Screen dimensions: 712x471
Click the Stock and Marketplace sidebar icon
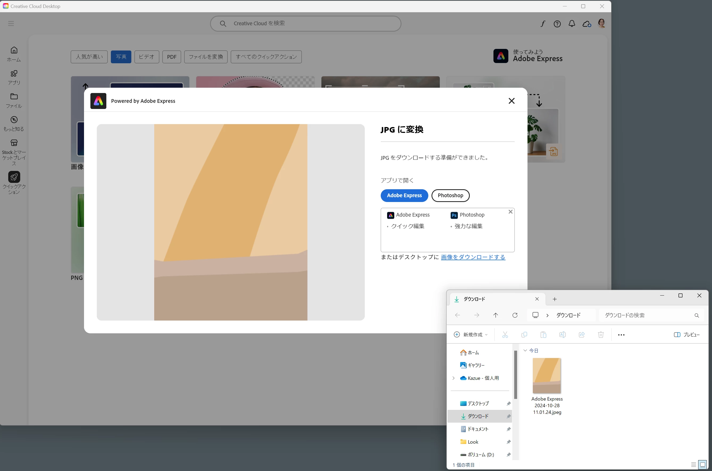(14, 143)
